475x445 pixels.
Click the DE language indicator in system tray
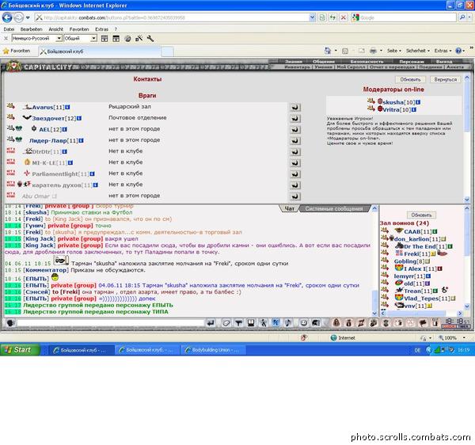[x=417, y=350]
